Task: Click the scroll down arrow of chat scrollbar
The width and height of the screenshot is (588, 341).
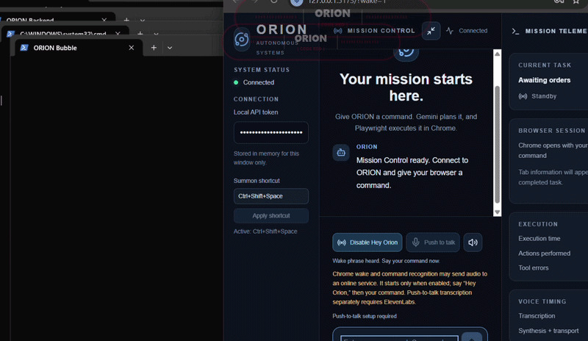Action: 498,212
